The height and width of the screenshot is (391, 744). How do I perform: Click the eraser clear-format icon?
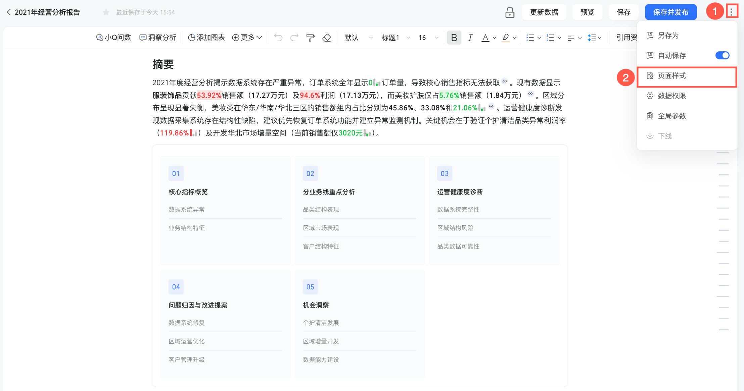(326, 38)
